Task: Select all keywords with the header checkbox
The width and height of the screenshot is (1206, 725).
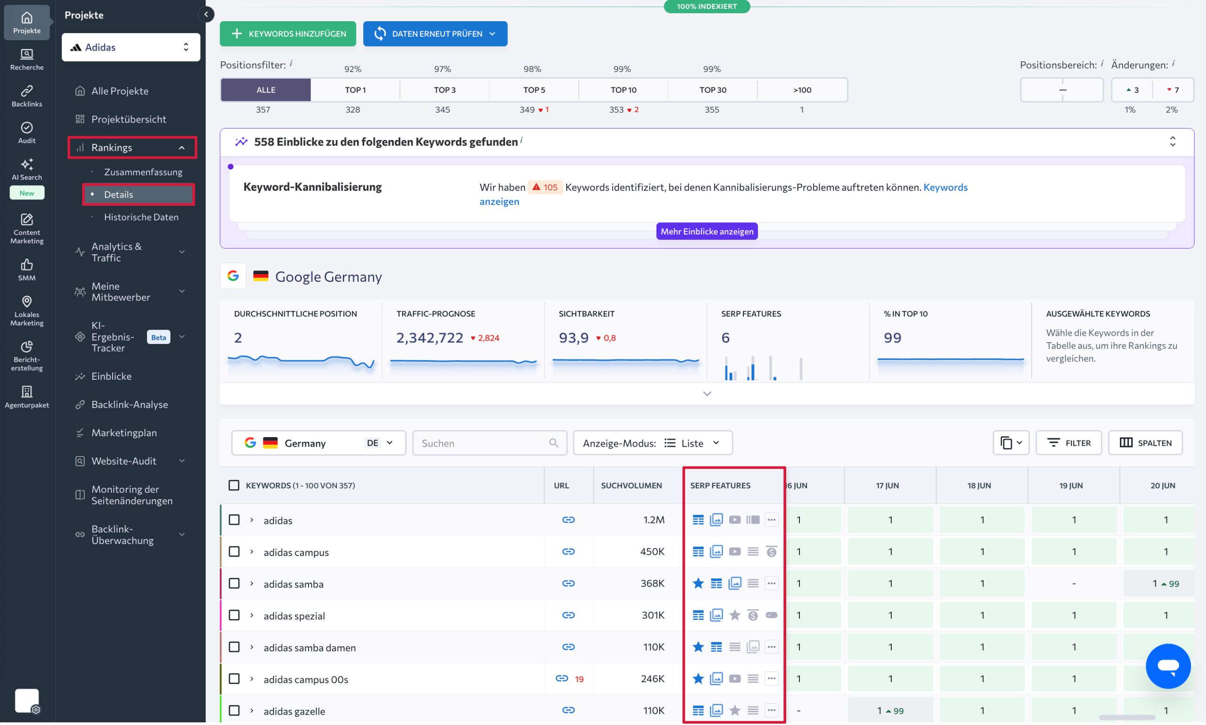Action: point(234,485)
